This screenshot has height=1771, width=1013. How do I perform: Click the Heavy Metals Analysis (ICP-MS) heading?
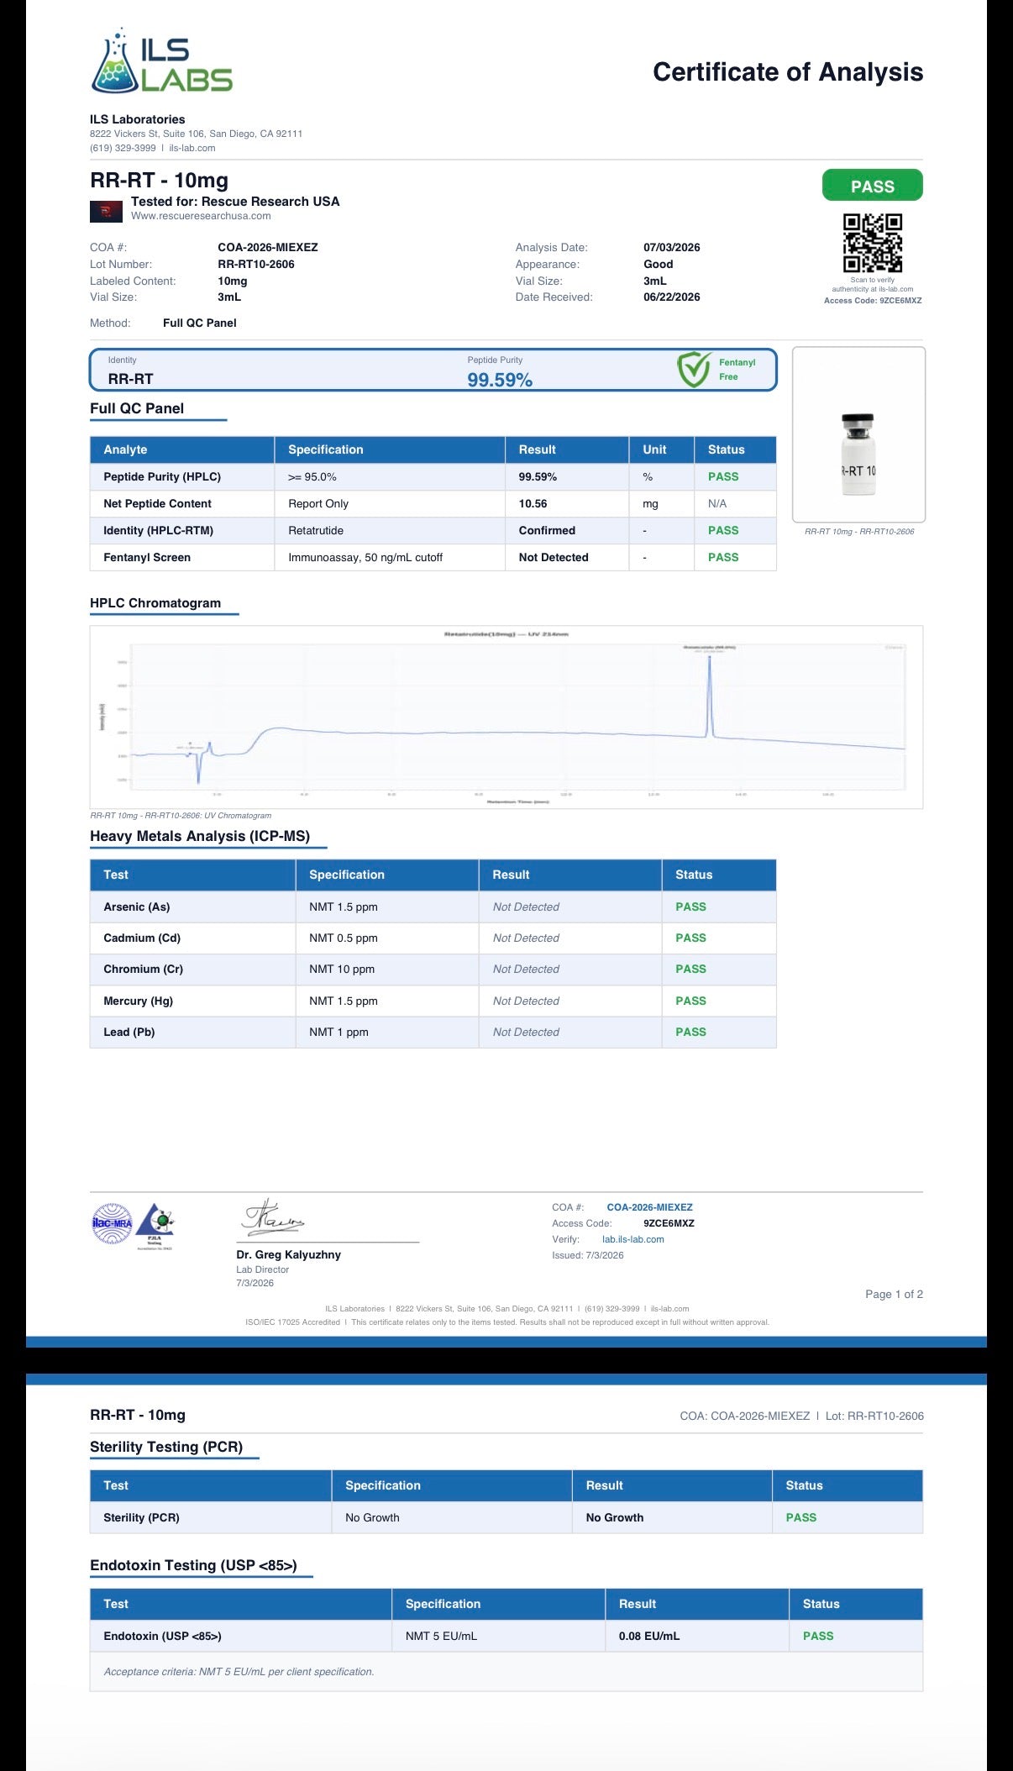200,836
